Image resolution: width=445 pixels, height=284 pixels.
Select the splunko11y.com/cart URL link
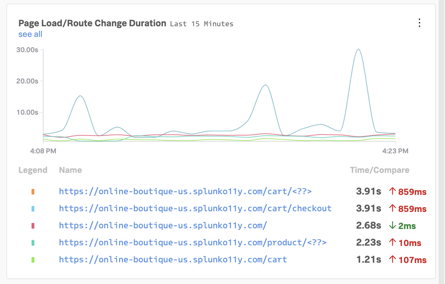click(173, 260)
